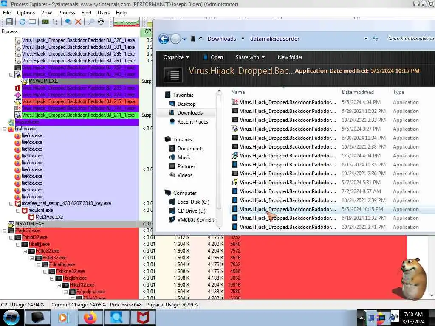Viewport: 435px width, 326px height.
Task: Open the Options menu
Action: tap(26, 13)
